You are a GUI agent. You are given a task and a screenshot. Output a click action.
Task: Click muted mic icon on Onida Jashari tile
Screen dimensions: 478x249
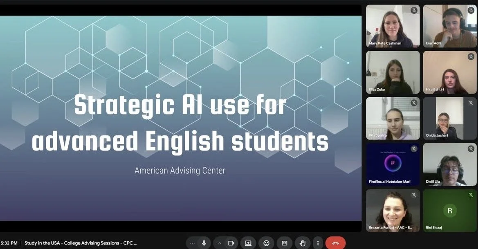pos(471,103)
